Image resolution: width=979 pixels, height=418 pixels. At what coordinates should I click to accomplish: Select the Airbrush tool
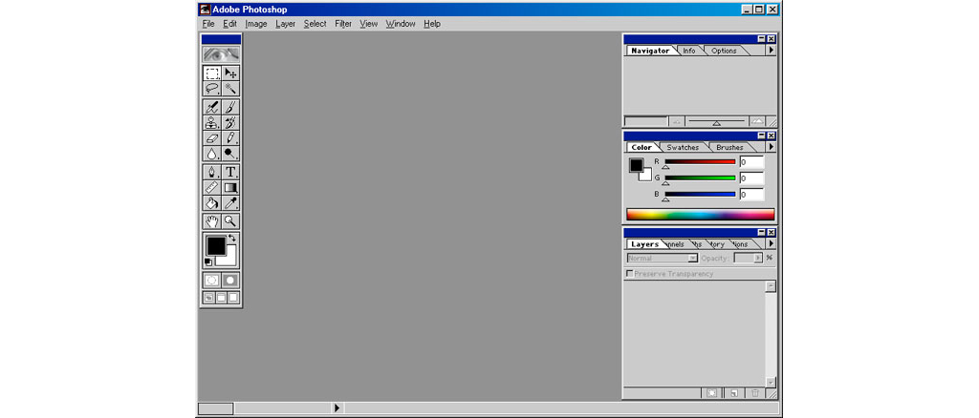click(212, 107)
